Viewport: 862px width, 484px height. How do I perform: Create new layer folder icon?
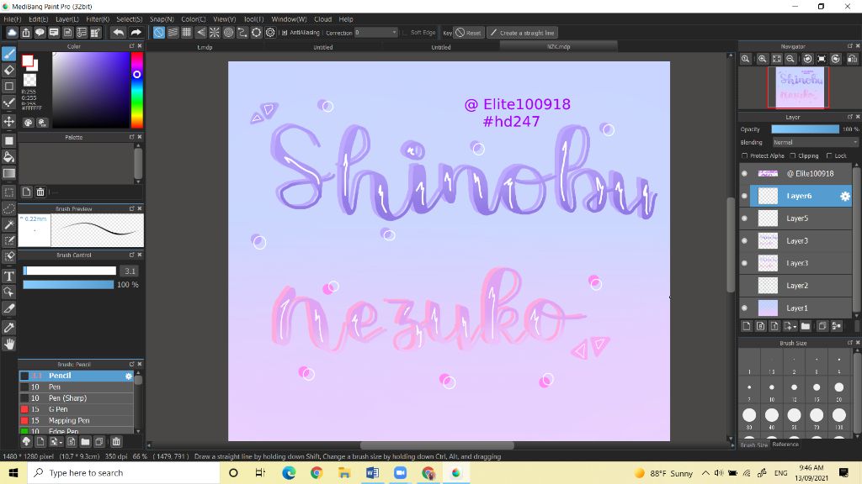[x=806, y=326]
